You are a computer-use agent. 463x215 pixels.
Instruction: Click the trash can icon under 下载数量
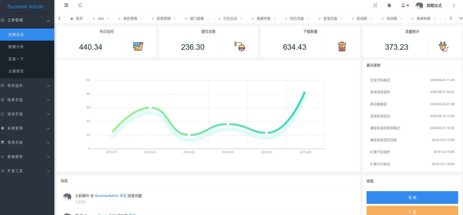click(x=342, y=47)
